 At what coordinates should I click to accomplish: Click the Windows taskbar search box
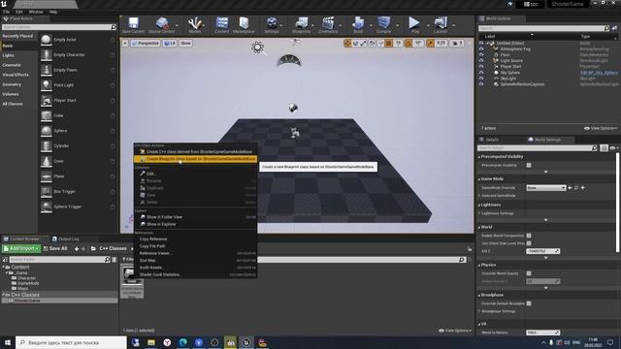click(x=71, y=342)
